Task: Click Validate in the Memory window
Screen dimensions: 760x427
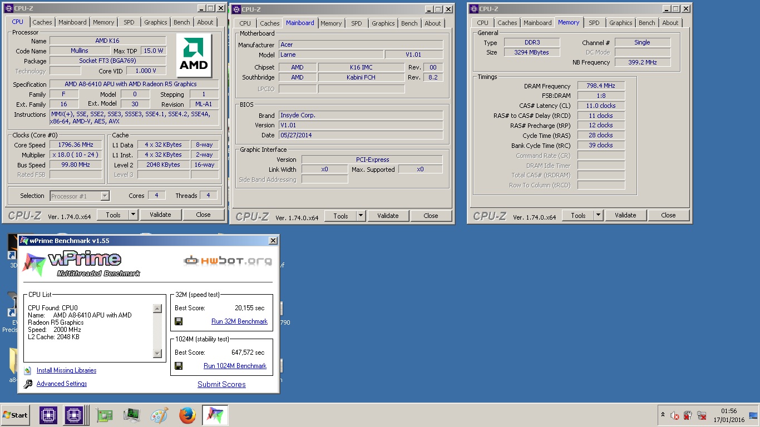Action: point(625,215)
